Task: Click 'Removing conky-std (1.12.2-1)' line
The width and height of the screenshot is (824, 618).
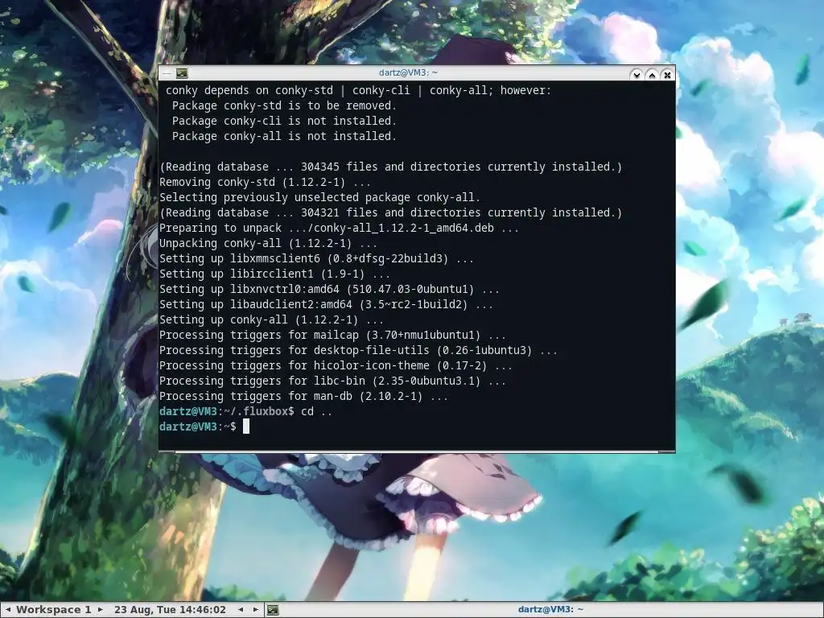Action: click(x=265, y=182)
